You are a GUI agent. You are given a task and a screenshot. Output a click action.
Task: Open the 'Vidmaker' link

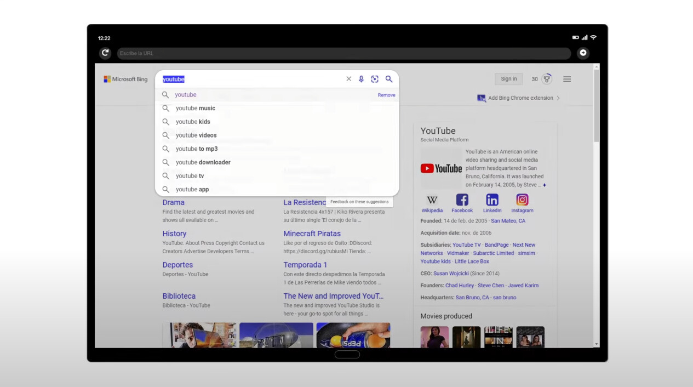pos(458,253)
